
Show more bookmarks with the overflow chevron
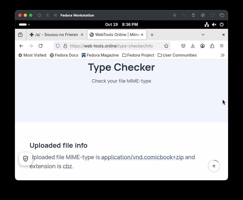[x=223, y=55]
